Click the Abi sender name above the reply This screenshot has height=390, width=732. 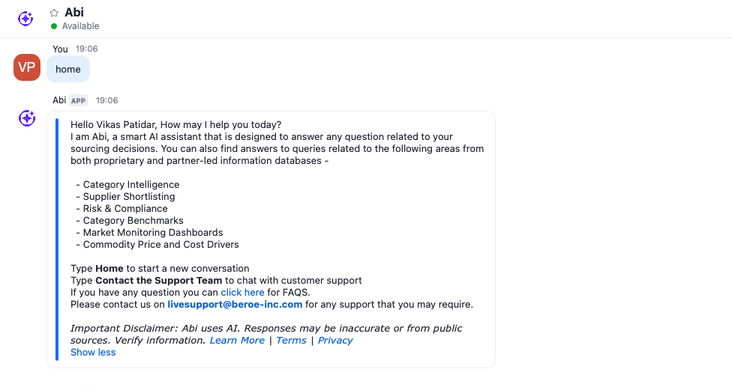(x=59, y=100)
